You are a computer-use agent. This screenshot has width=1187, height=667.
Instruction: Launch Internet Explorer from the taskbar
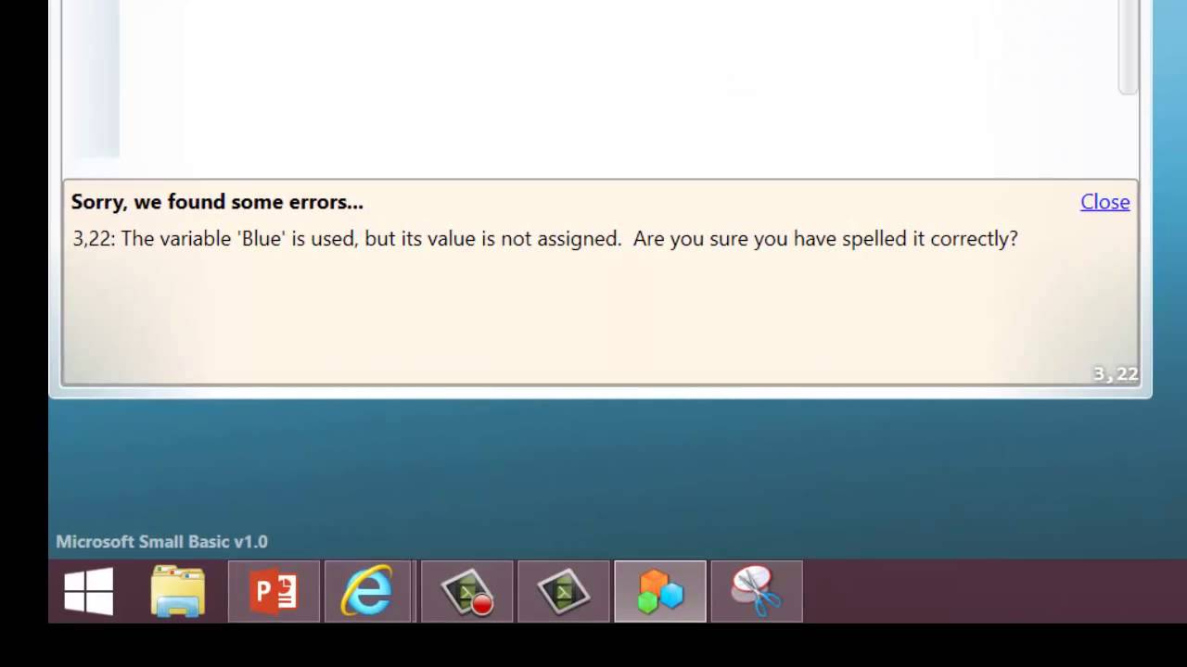[x=368, y=591]
